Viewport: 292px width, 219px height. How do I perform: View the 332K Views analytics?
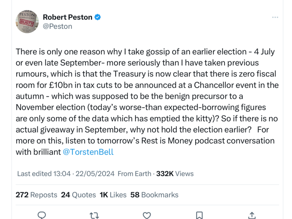pos(175,174)
